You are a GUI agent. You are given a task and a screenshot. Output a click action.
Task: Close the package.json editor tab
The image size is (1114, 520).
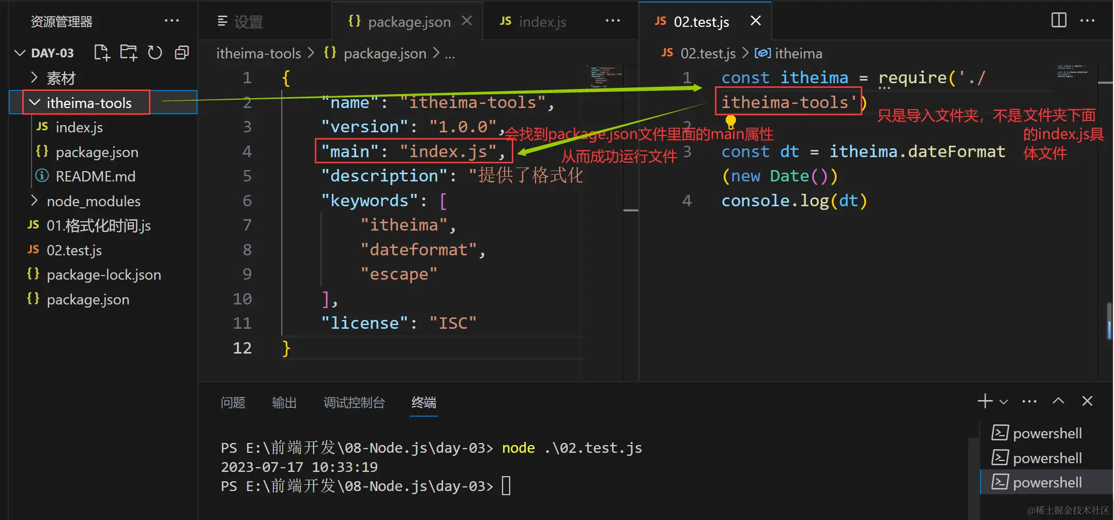467,21
